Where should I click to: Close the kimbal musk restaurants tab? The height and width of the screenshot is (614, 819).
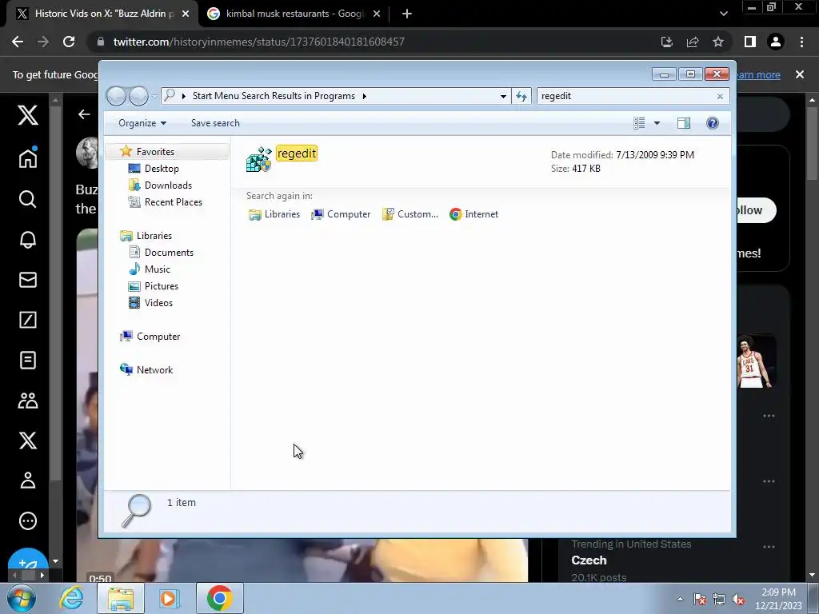(377, 14)
